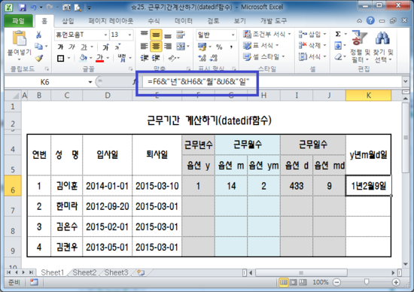Click the AutoSum sigma icon

(x=338, y=34)
